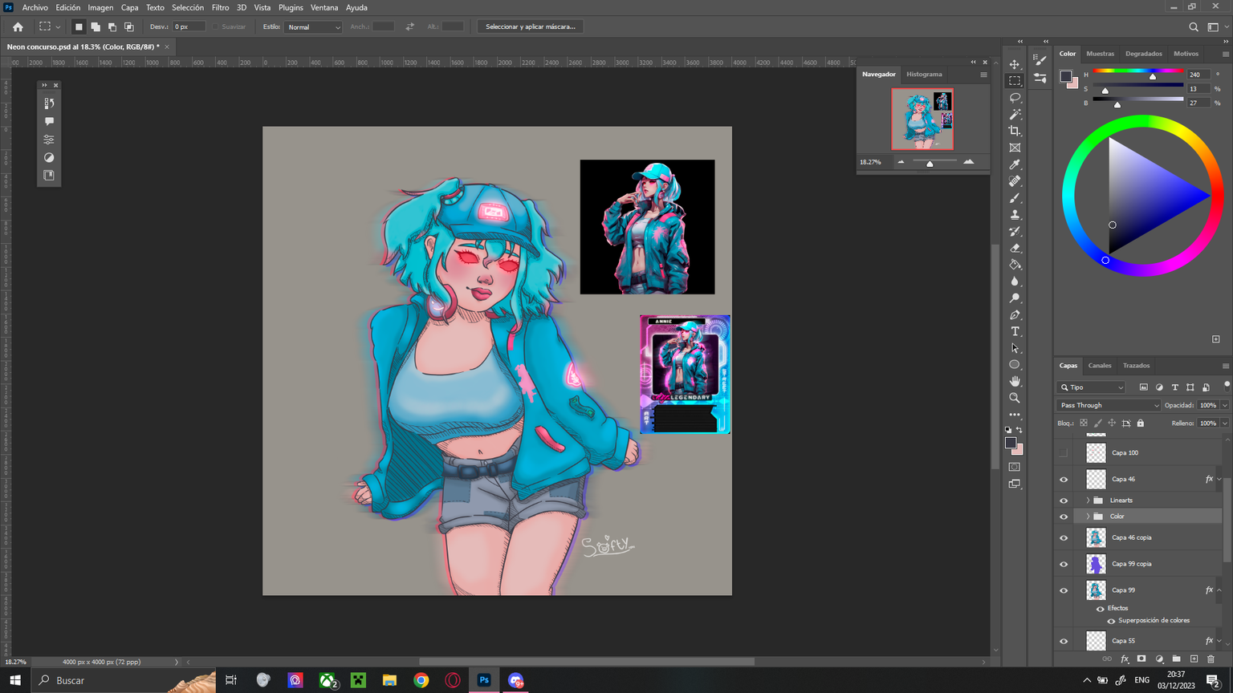Hide the Capa 99 layer
The width and height of the screenshot is (1233, 693).
1064,590
